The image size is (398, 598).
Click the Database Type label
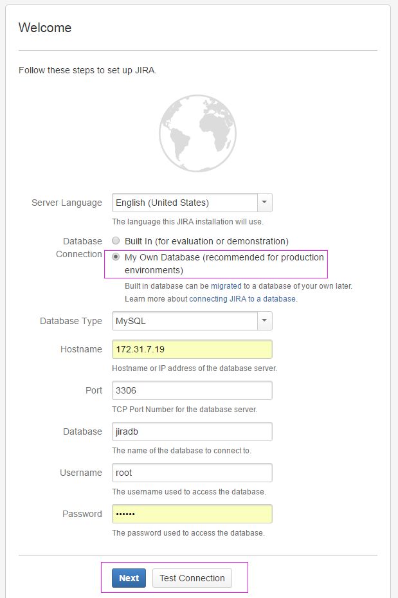pyautogui.click(x=71, y=321)
